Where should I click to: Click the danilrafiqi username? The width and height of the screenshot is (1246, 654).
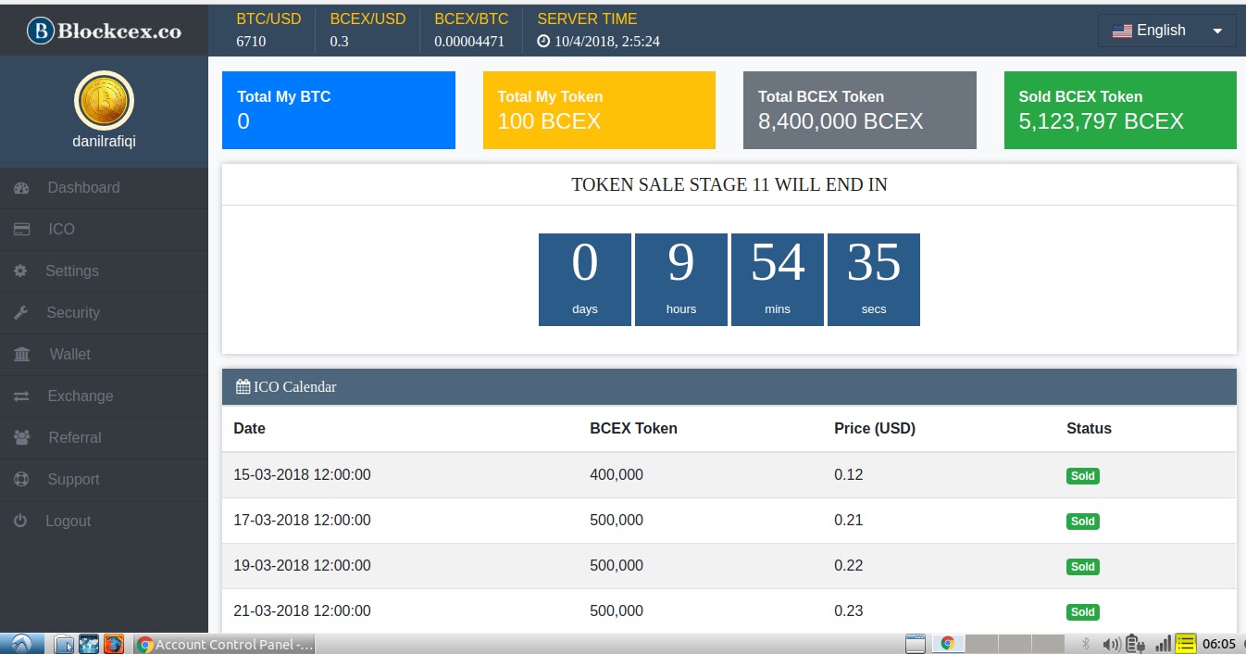click(104, 143)
